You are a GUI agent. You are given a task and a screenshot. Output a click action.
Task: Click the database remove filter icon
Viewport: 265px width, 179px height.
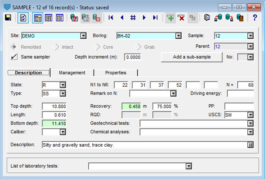(97, 18)
